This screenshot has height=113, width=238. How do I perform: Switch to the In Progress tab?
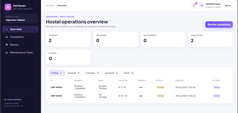[x=92, y=73]
